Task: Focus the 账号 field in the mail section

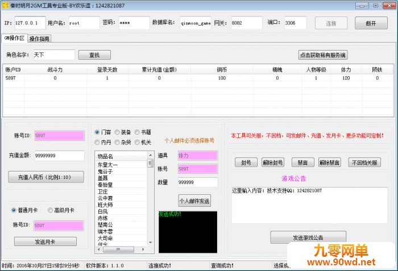Action: tap(198, 169)
